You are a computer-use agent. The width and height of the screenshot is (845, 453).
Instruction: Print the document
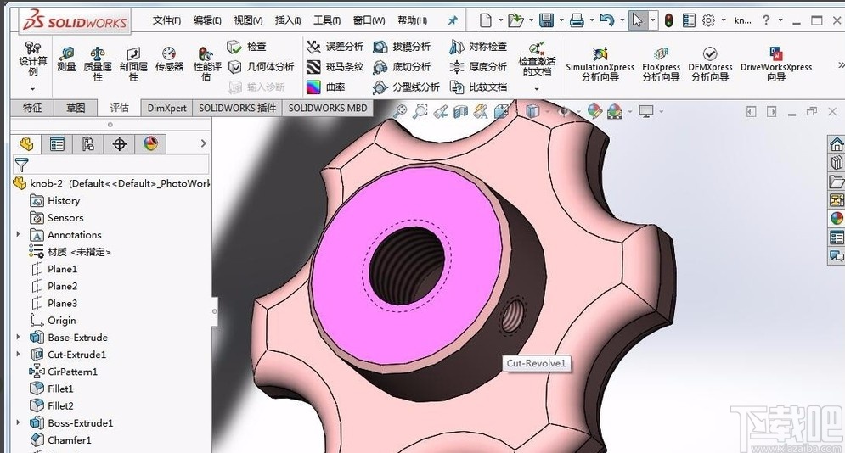[577, 20]
